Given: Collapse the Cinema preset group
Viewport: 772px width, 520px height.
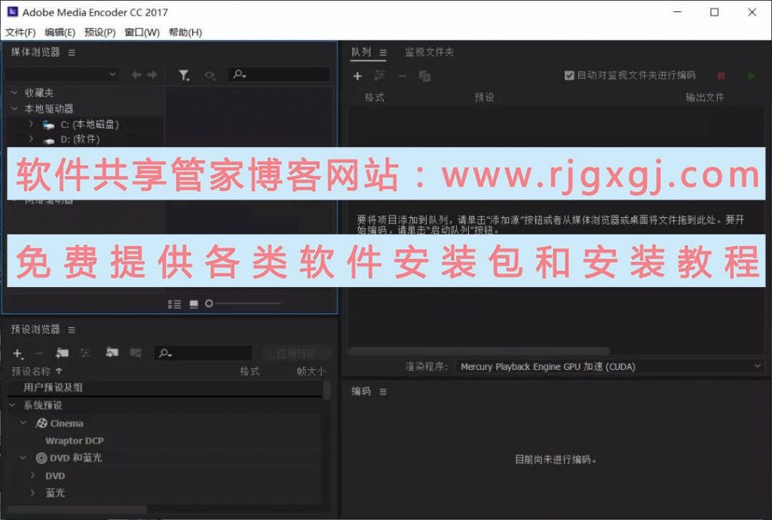Looking at the screenshot, I should tap(23, 423).
